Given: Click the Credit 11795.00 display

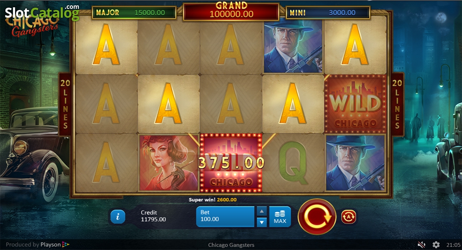Looking at the screenshot, I should coord(153,216).
